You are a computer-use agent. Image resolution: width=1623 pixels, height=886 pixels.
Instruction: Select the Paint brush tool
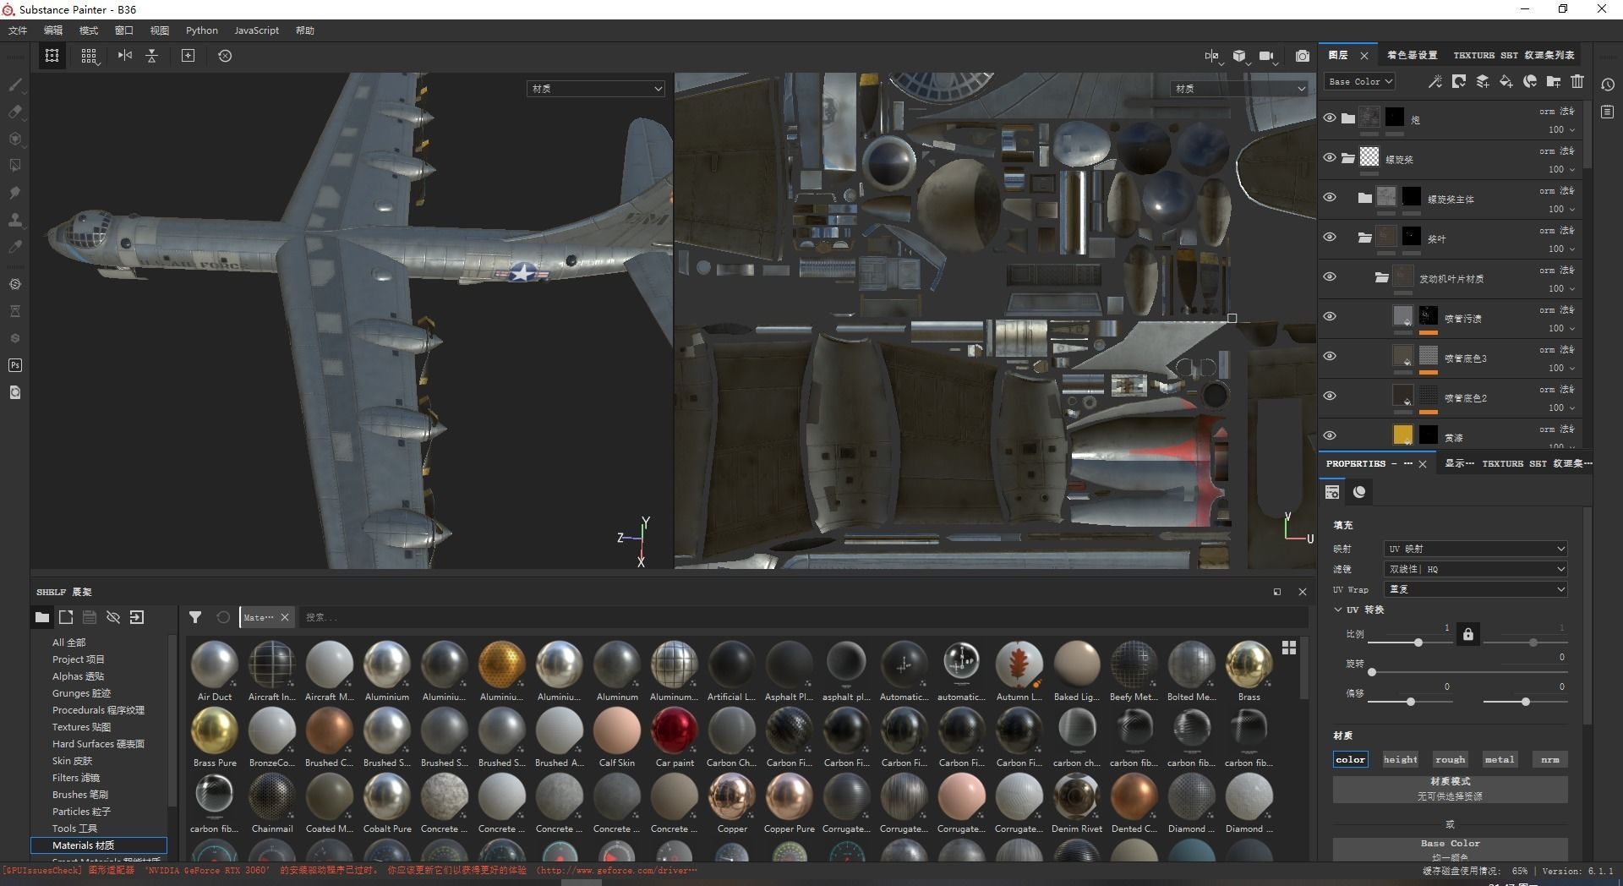point(15,85)
